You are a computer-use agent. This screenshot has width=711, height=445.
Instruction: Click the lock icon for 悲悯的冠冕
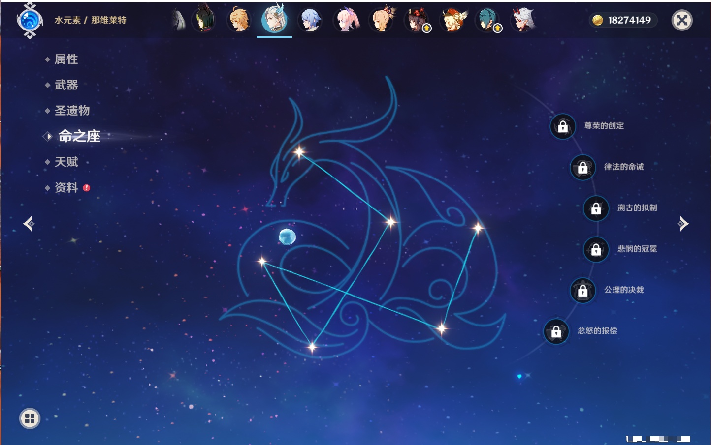(596, 249)
